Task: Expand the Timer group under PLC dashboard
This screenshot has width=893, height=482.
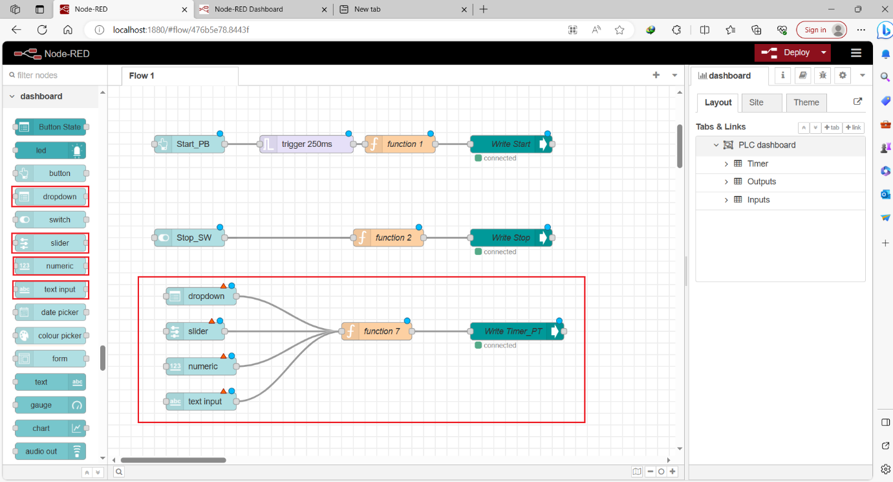Action: 726,163
